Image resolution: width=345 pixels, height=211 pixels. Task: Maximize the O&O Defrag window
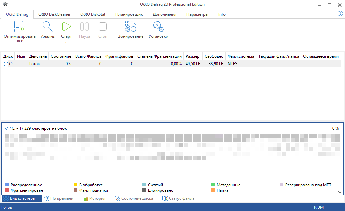coord(329,5)
